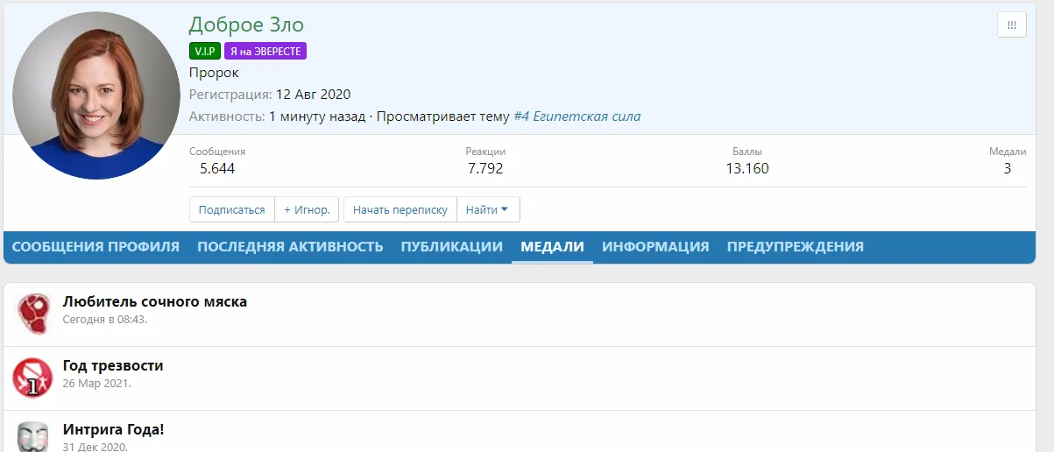Viewport: 1054px width, 452px height.
Task: Click the date 31 Дек 2020
Action: click(x=95, y=447)
